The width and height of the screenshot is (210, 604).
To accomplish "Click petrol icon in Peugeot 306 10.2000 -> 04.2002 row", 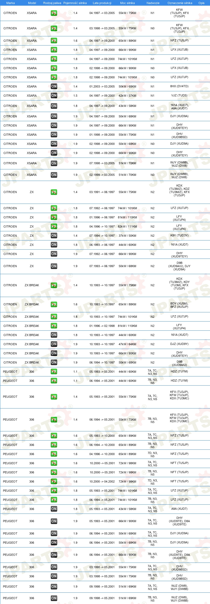I will 54,481.
